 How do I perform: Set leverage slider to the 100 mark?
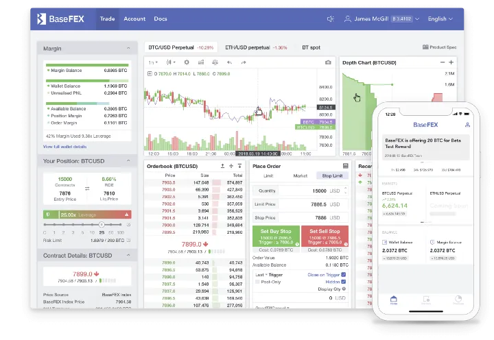coord(120,224)
